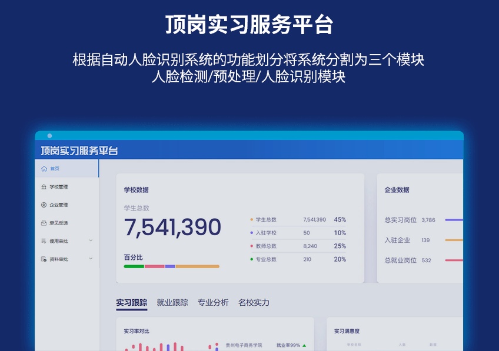Click the 25% value for 教师总数
The width and height of the screenshot is (499, 351).
tap(340, 246)
